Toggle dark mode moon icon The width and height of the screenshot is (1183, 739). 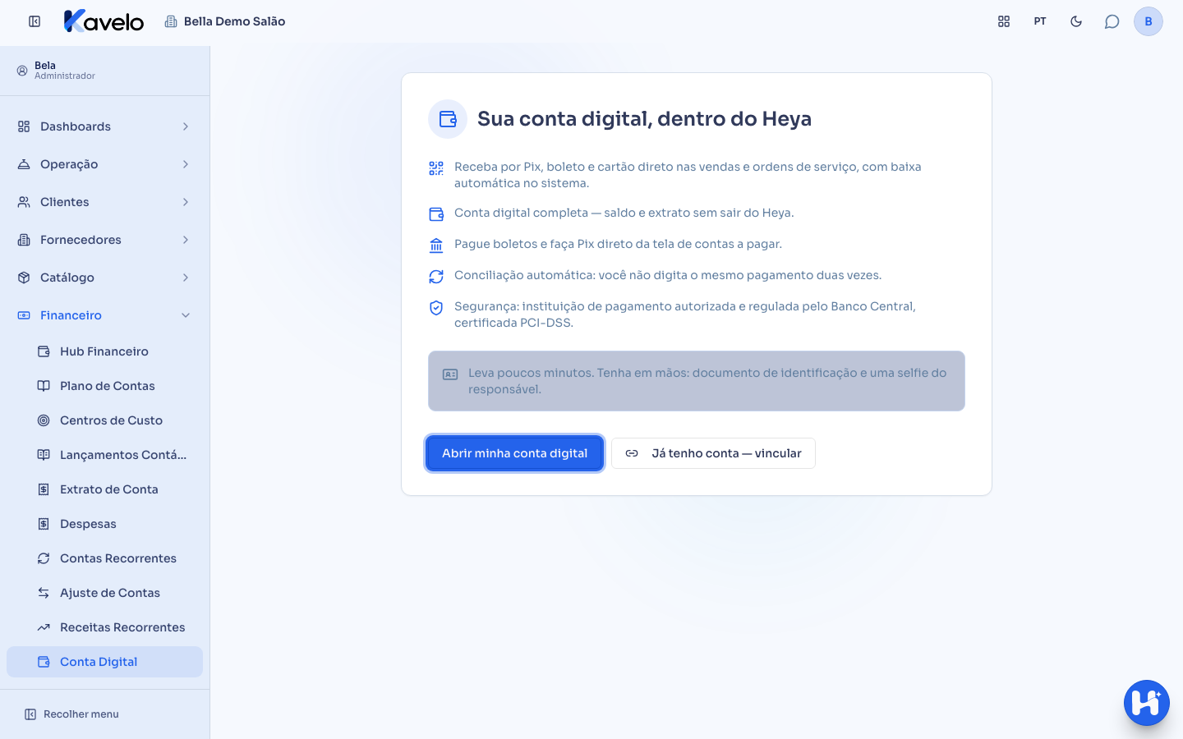pyautogui.click(x=1076, y=21)
